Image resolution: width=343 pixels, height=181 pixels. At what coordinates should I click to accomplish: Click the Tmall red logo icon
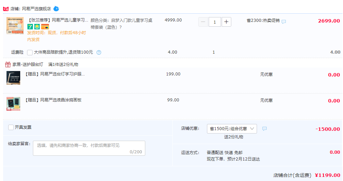6,9
